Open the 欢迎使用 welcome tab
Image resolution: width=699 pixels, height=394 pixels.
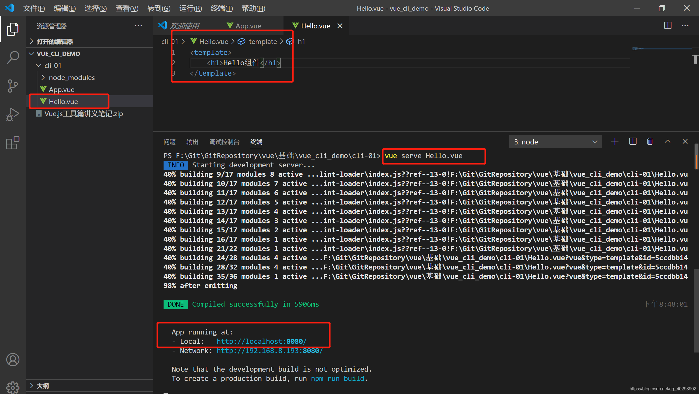click(x=187, y=25)
